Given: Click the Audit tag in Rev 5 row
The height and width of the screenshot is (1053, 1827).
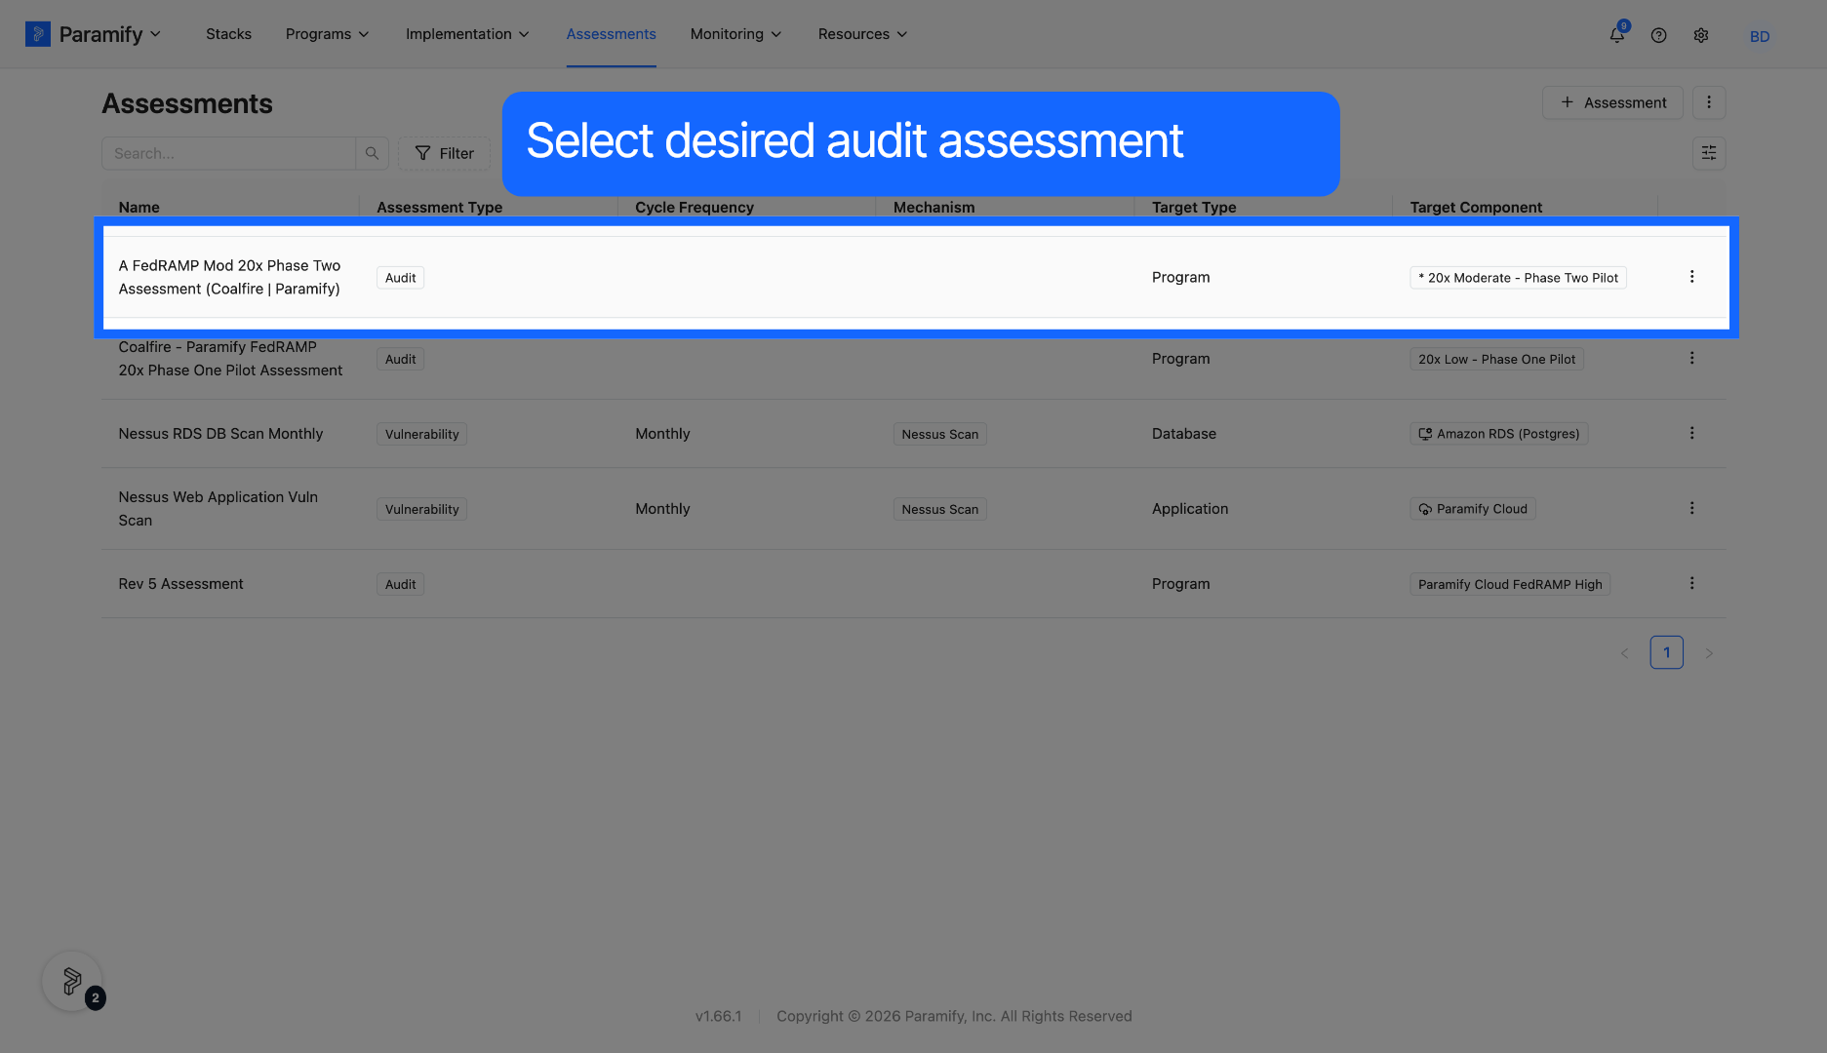Looking at the screenshot, I should (x=400, y=584).
